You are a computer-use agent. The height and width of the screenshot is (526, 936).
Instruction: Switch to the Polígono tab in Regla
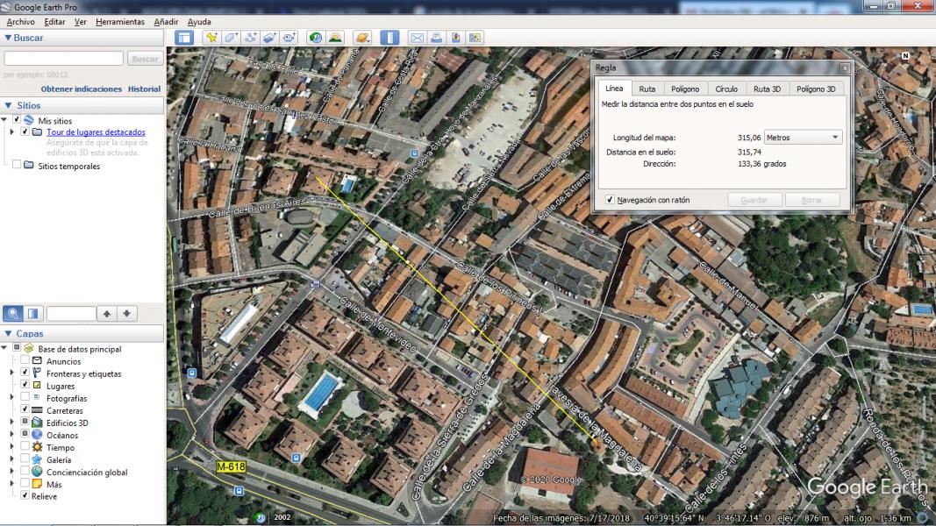685,89
